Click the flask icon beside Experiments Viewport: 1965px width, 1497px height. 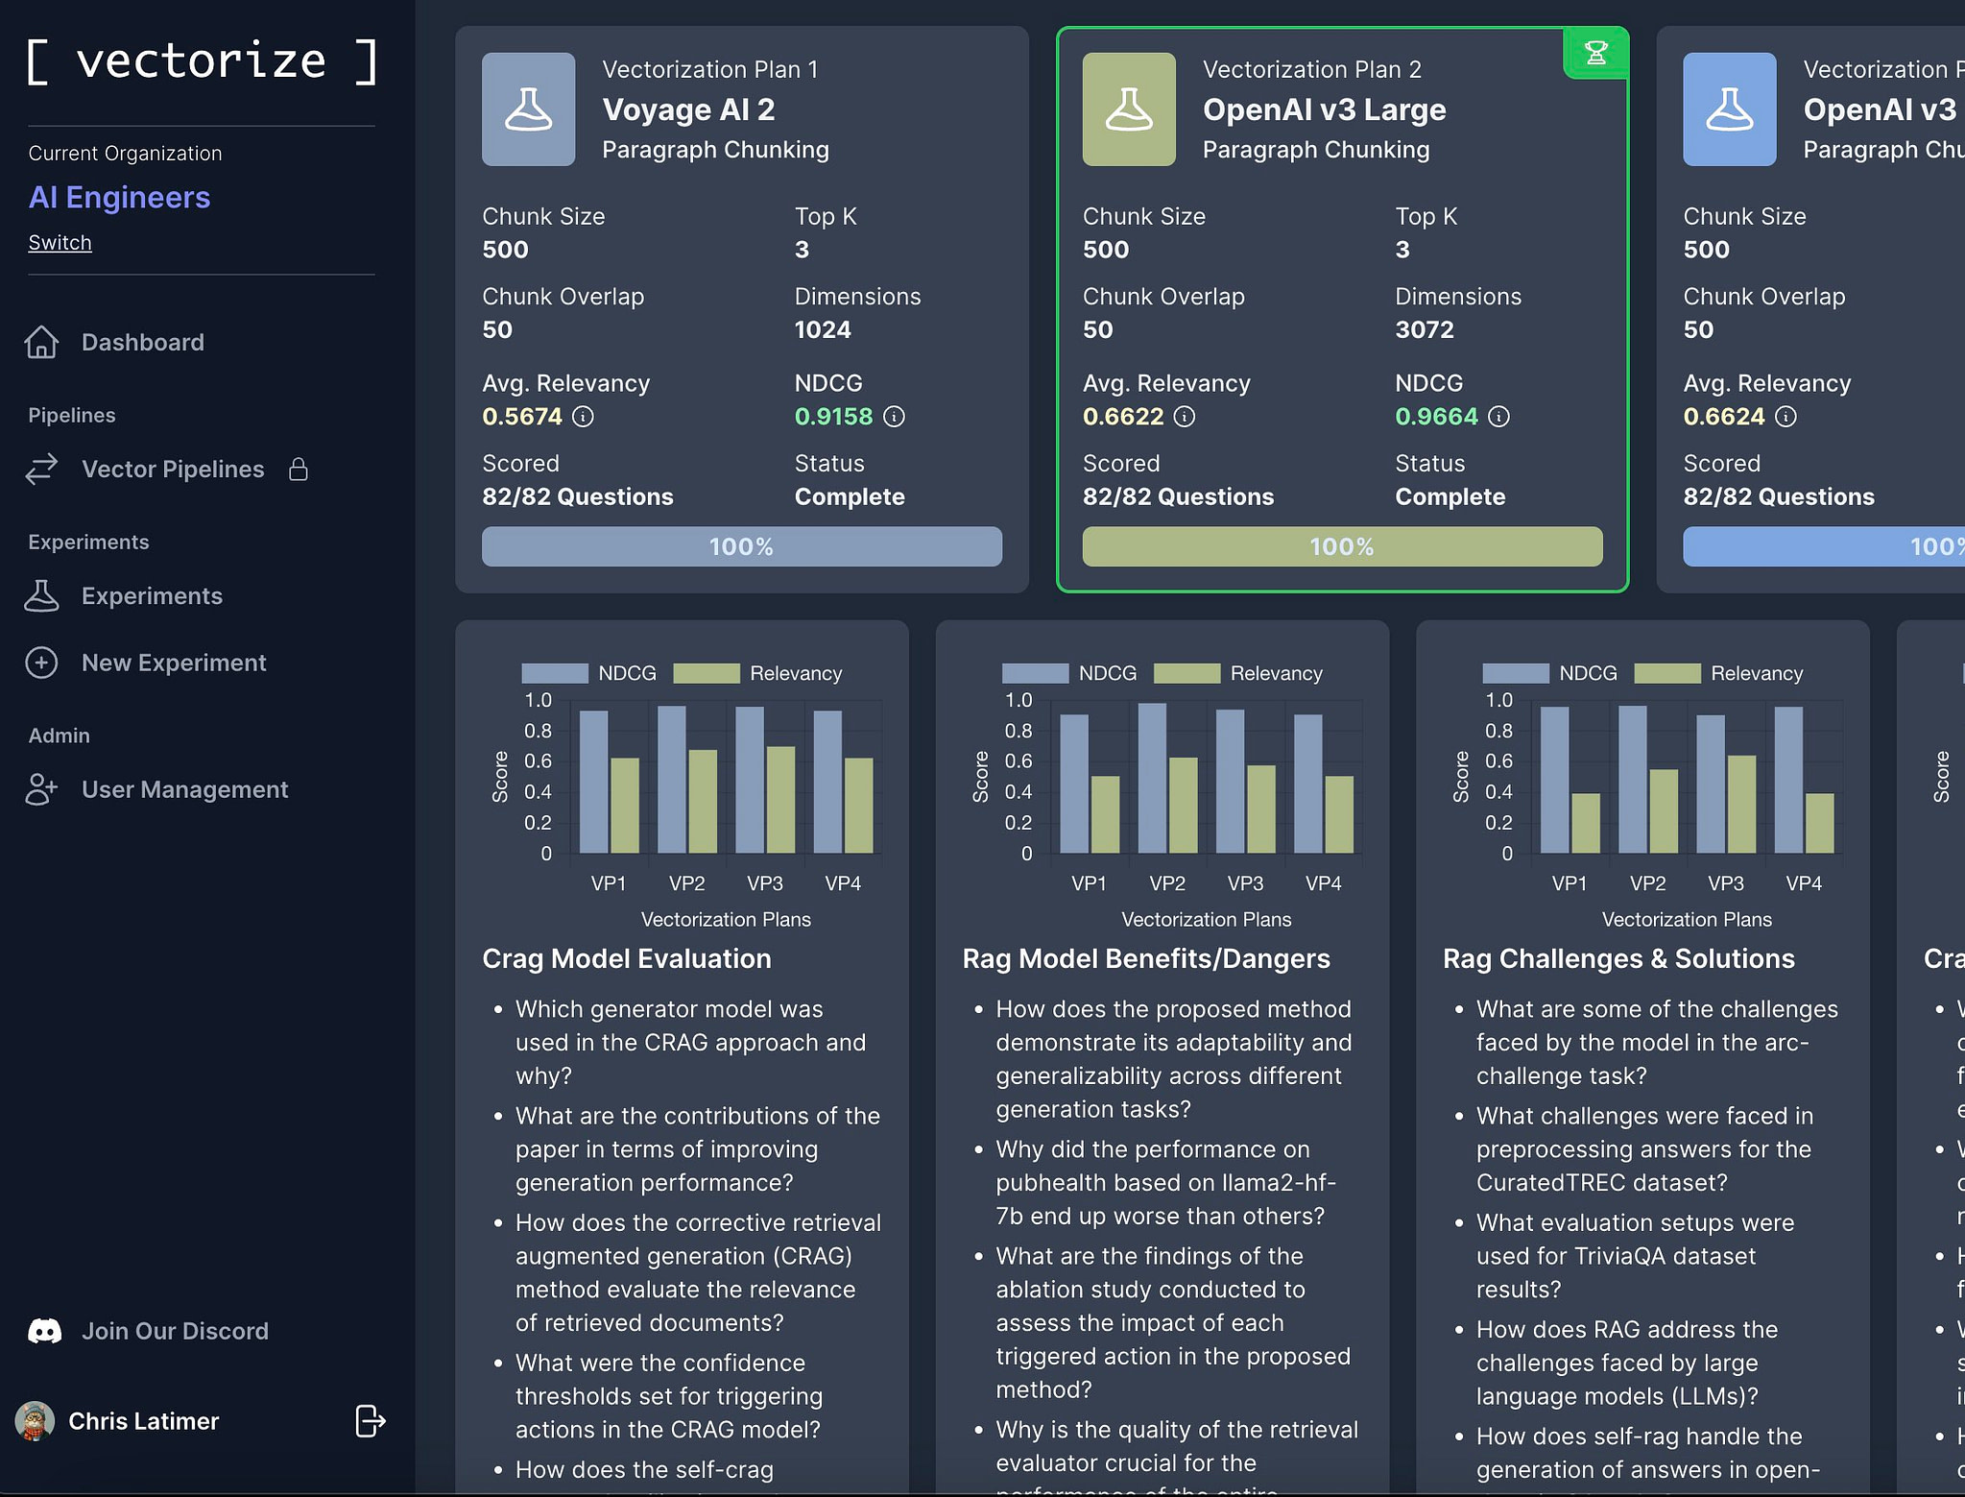[x=41, y=595]
